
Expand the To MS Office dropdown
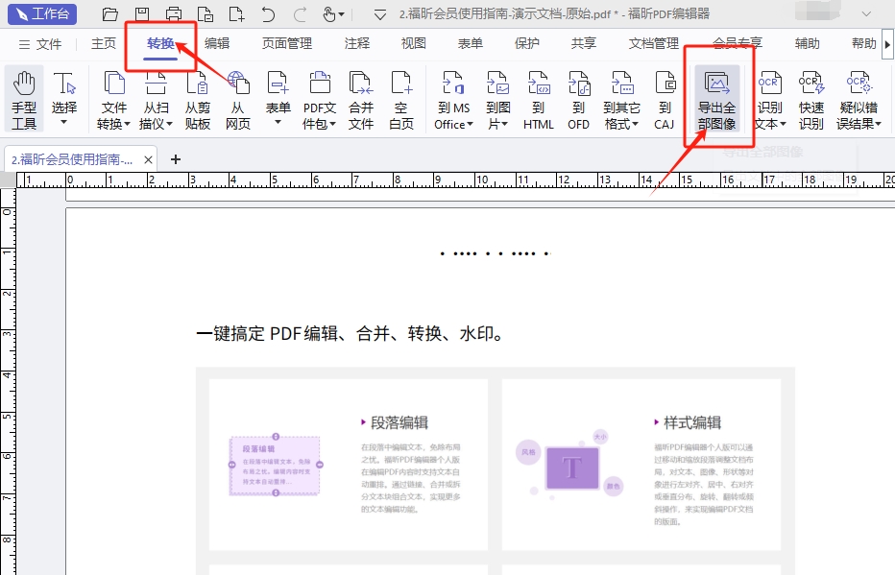point(453,124)
